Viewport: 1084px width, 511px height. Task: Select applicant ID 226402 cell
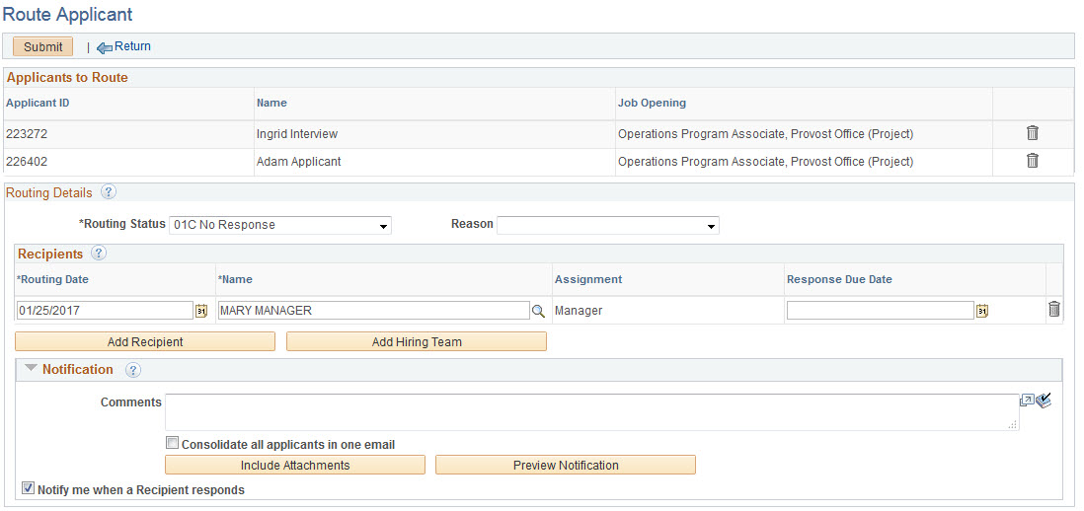coord(27,162)
